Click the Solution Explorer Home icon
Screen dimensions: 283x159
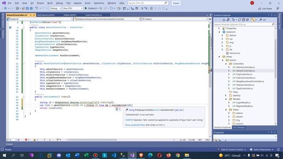(x=224, y=20)
